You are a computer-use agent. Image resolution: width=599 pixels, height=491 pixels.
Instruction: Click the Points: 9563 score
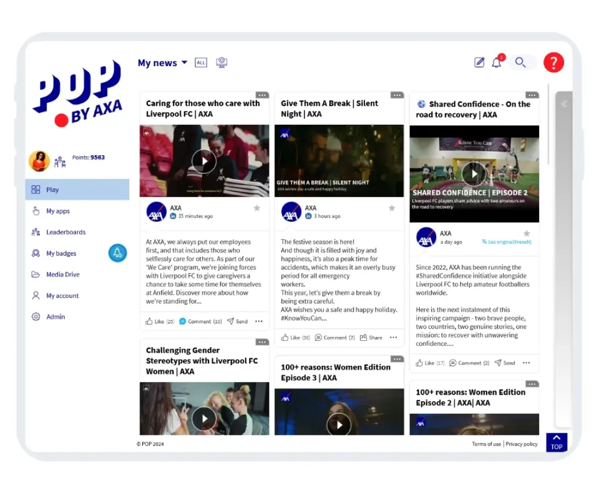click(x=88, y=157)
